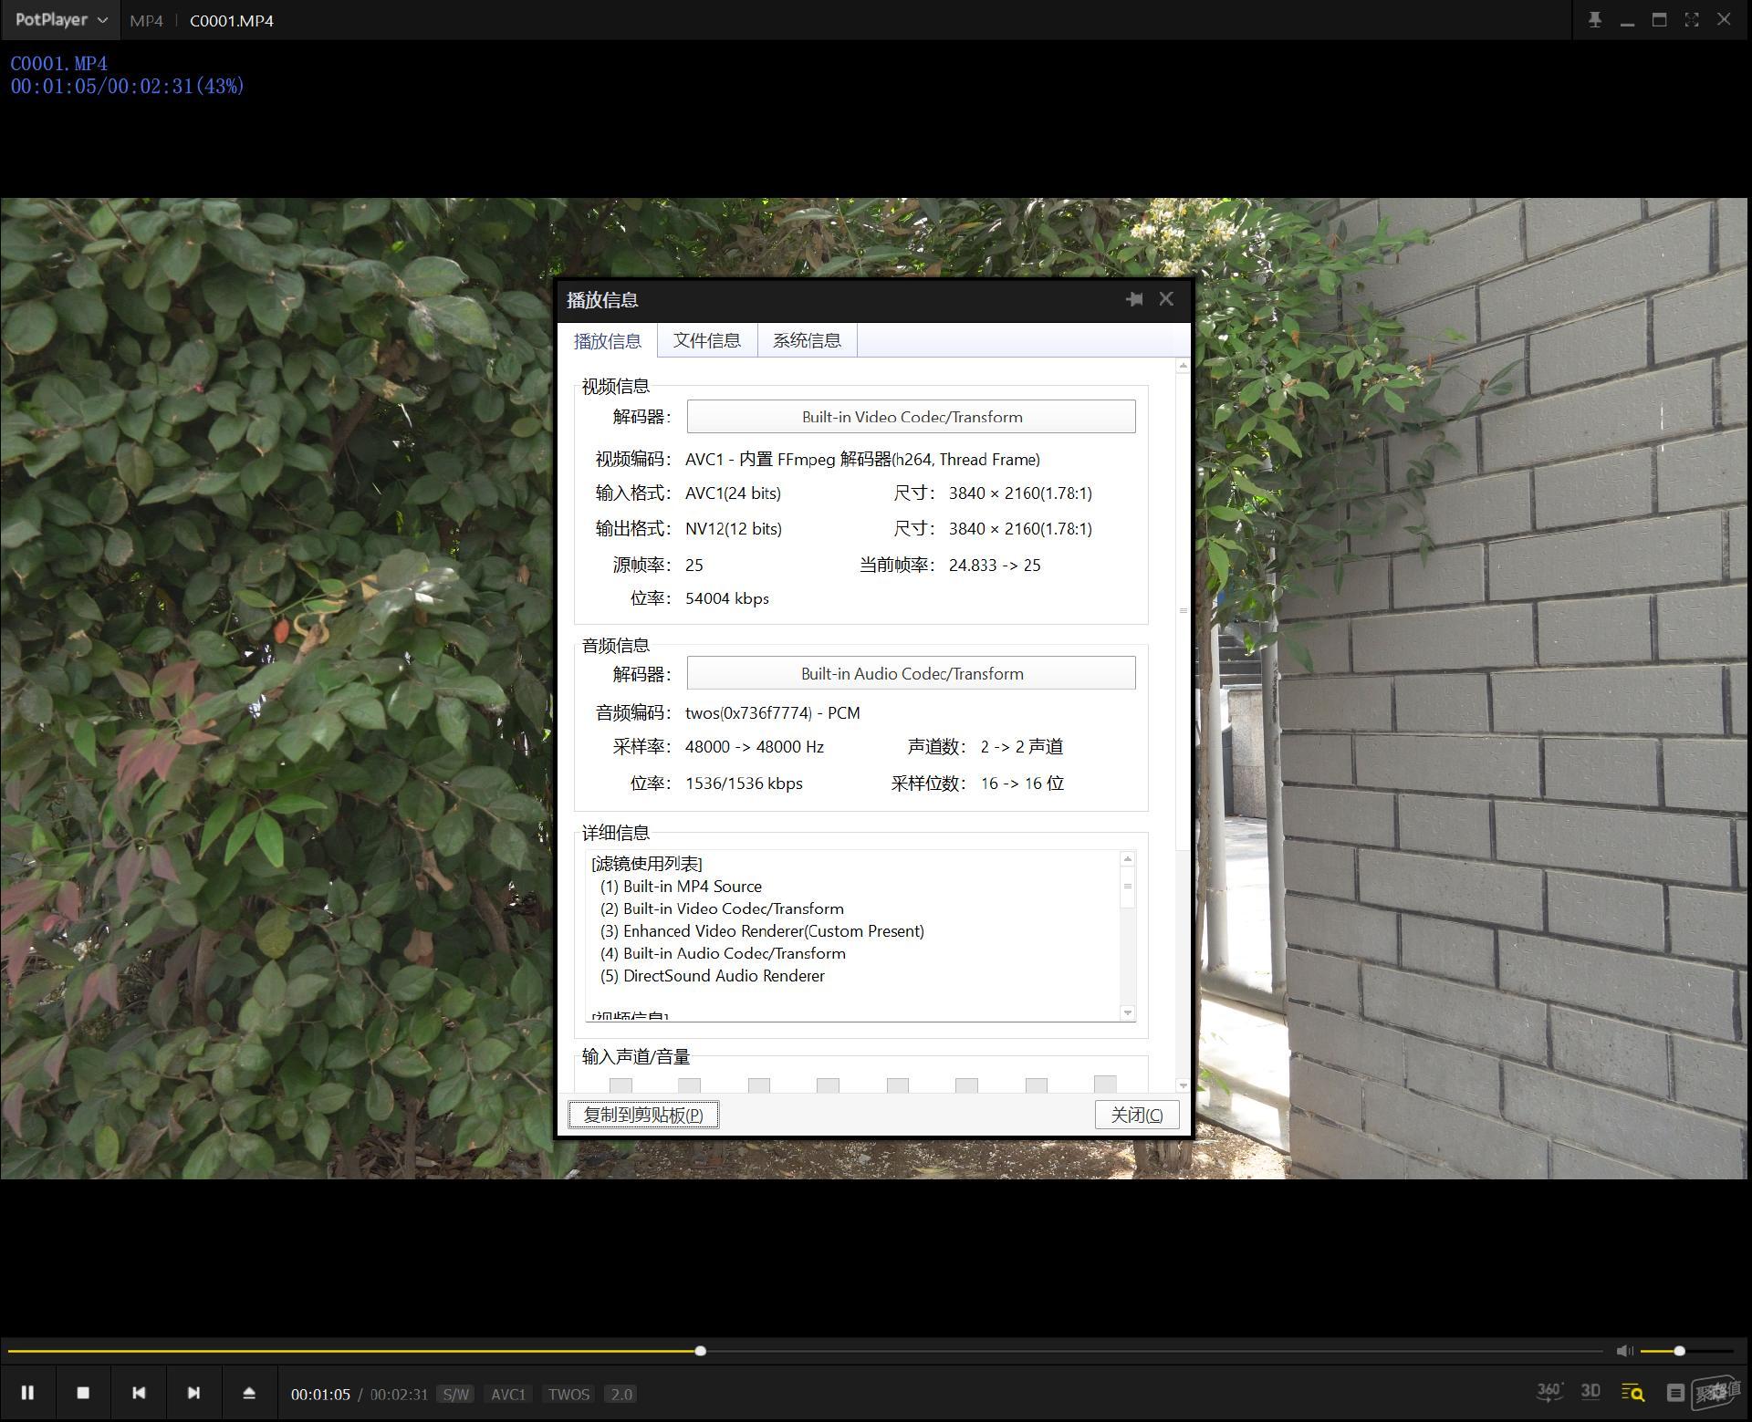Click 复制到剪贴板 button
Viewport: 1752px width, 1422px height.
pyautogui.click(x=643, y=1115)
